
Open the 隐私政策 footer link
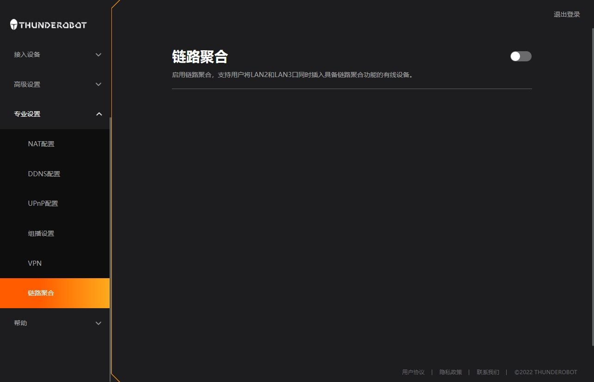[x=451, y=372]
